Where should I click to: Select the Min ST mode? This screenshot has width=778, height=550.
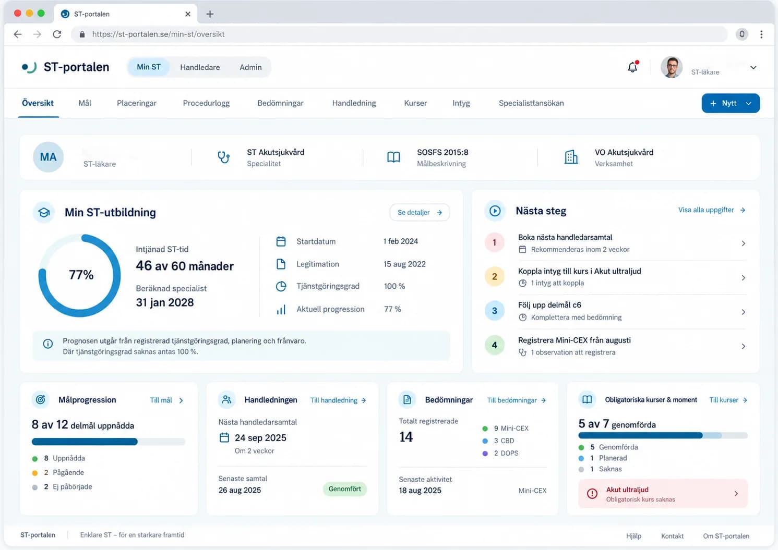tap(149, 67)
